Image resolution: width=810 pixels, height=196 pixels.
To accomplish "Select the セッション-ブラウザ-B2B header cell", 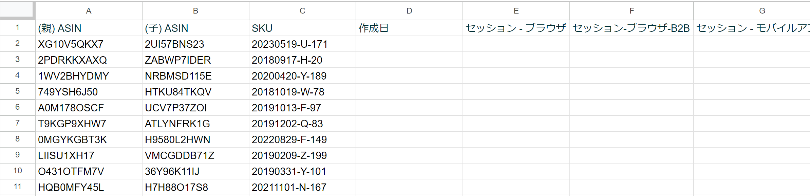I will tap(631, 28).
